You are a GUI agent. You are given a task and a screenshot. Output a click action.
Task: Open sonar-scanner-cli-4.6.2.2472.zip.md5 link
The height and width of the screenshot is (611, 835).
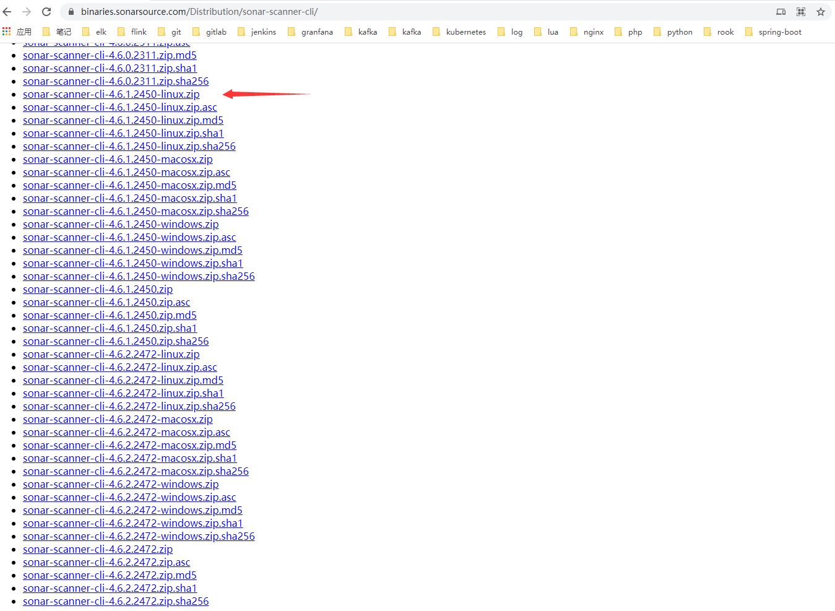pos(110,575)
